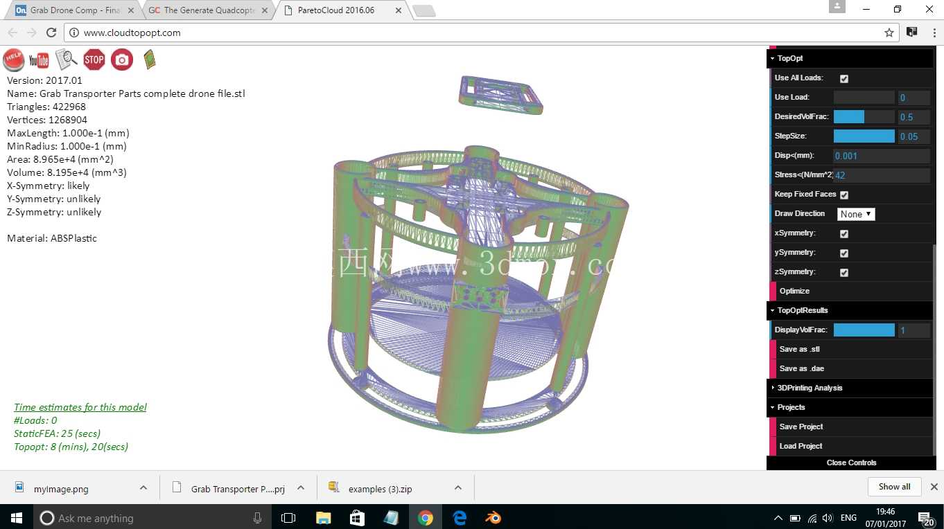Close the downloads bar
The image size is (944, 529).
(x=933, y=487)
